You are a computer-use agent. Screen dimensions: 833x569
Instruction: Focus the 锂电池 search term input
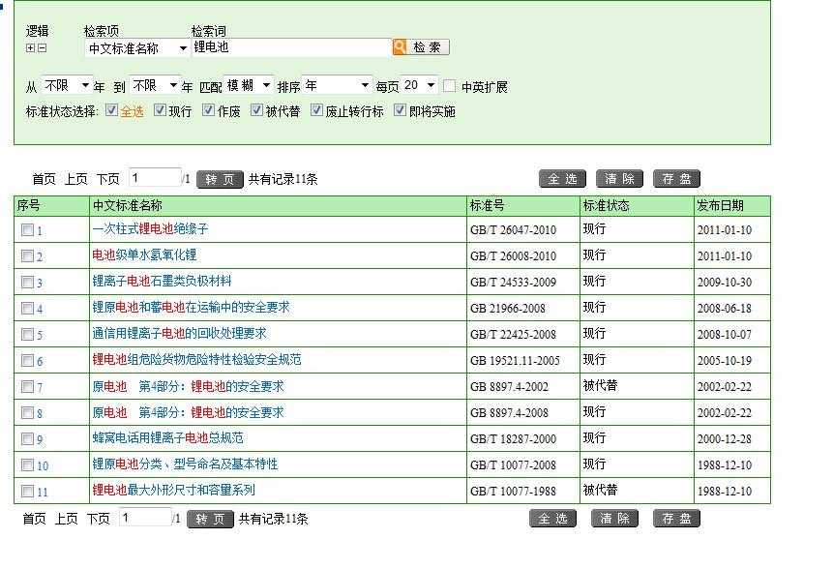tap(291, 47)
